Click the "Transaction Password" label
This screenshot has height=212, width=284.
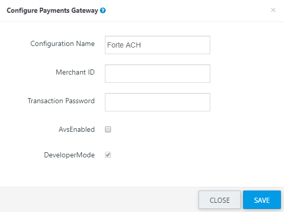point(61,101)
